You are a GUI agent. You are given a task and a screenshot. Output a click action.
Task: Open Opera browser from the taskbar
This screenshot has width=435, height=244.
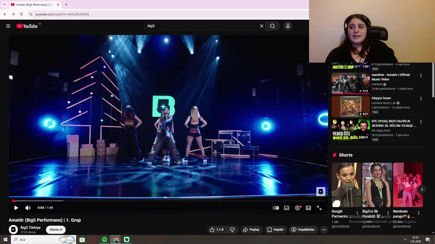click(93, 240)
